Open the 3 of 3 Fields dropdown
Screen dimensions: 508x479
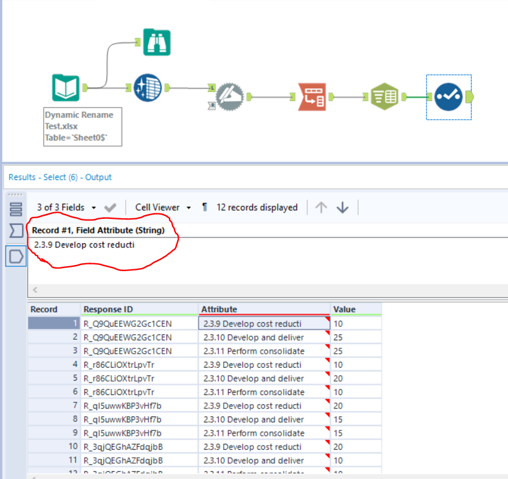pos(66,207)
